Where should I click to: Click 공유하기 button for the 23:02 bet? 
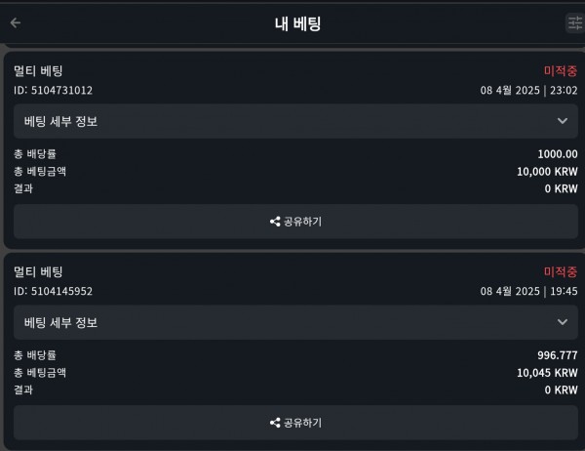point(295,222)
